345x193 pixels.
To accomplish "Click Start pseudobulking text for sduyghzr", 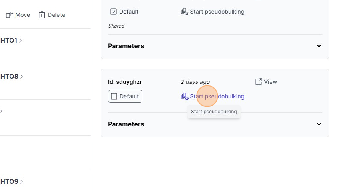I will pos(217,96).
